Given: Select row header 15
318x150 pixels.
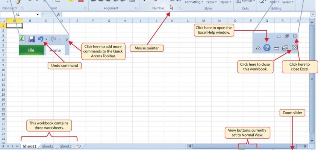Looking at the screenshot, I should pyautogui.click(x=3, y=94).
